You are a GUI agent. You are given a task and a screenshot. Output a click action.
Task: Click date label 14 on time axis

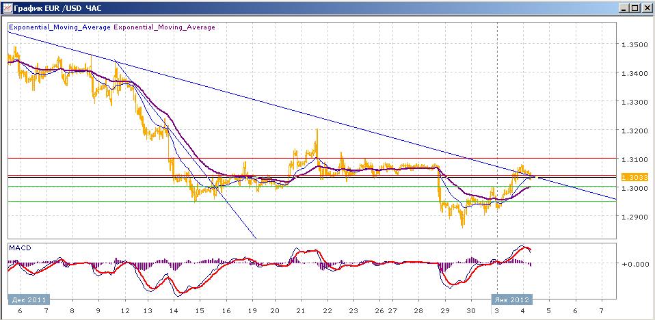click(x=174, y=312)
